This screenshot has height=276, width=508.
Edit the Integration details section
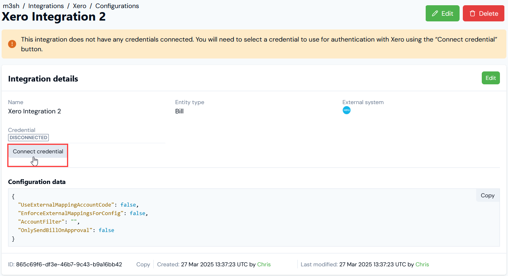click(x=491, y=78)
